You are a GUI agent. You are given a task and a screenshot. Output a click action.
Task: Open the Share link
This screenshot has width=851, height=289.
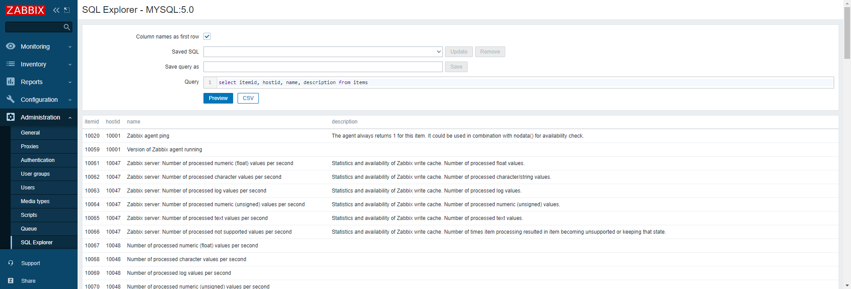point(28,281)
